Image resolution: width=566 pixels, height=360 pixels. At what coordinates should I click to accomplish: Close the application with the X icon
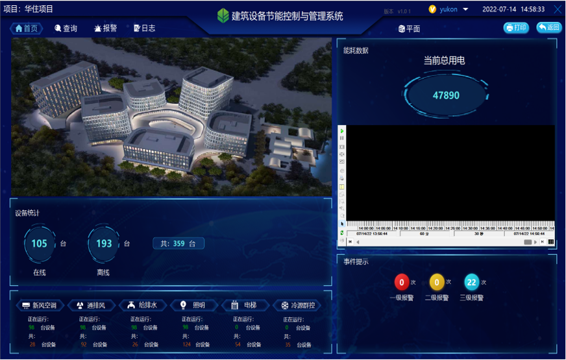click(x=558, y=9)
